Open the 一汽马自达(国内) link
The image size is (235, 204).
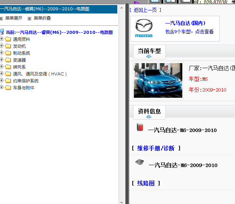[185, 23]
